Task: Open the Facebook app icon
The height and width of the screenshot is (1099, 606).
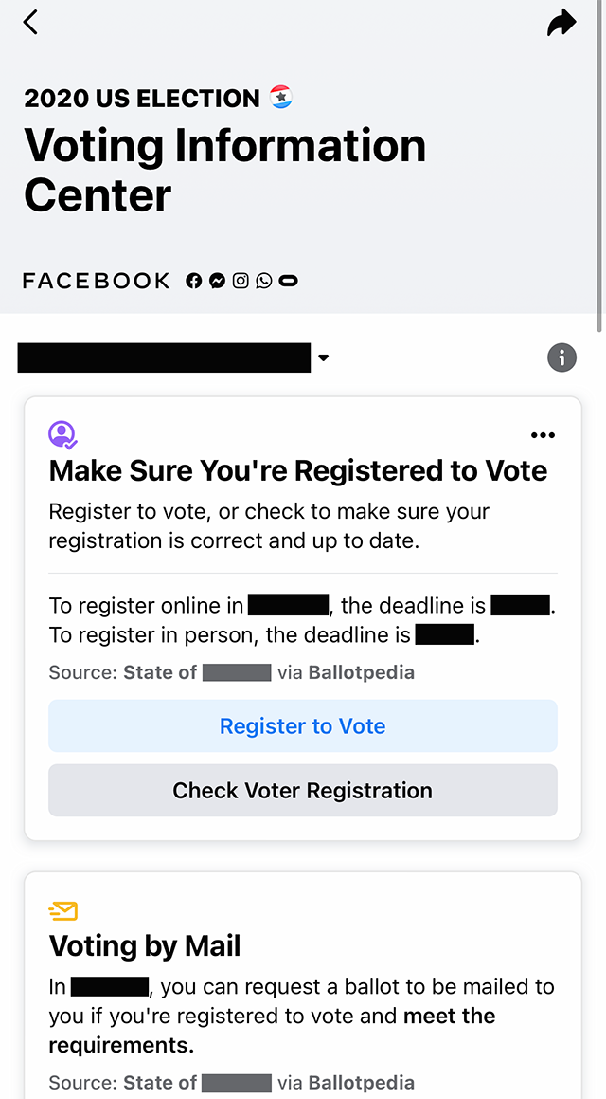Action: click(x=193, y=281)
